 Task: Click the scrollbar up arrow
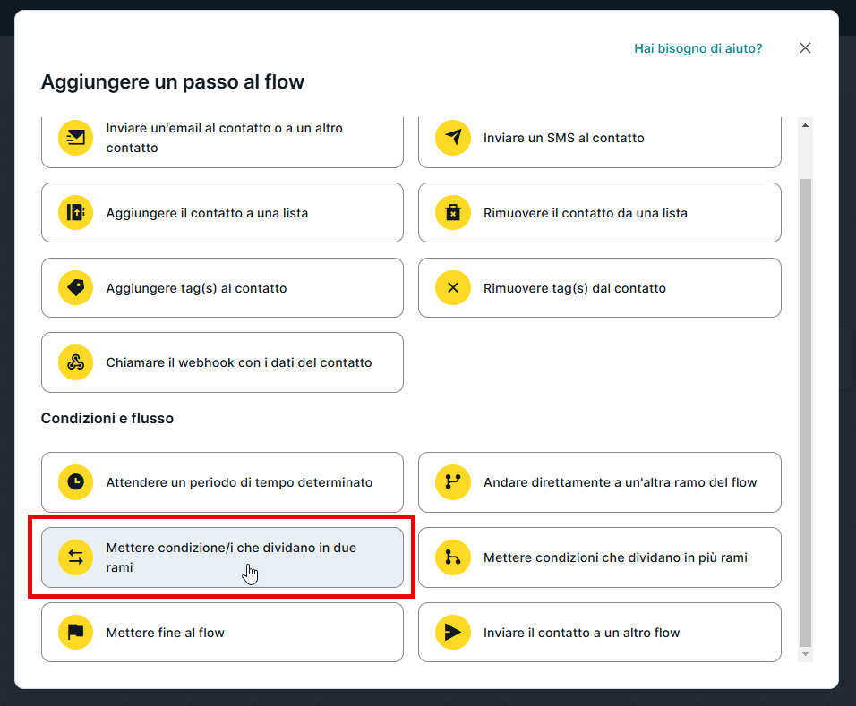[805, 125]
